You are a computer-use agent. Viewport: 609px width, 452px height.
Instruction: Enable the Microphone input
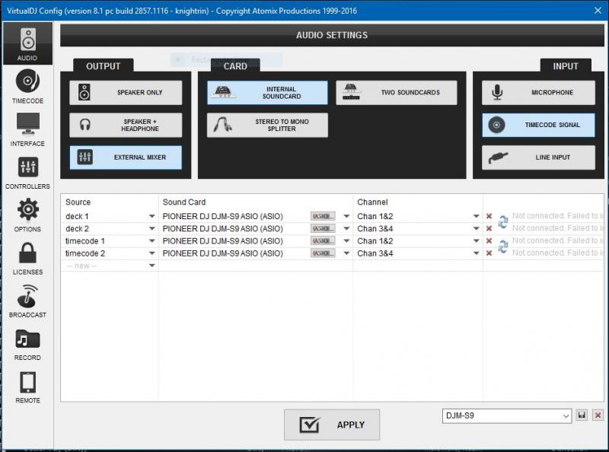(x=538, y=92)
